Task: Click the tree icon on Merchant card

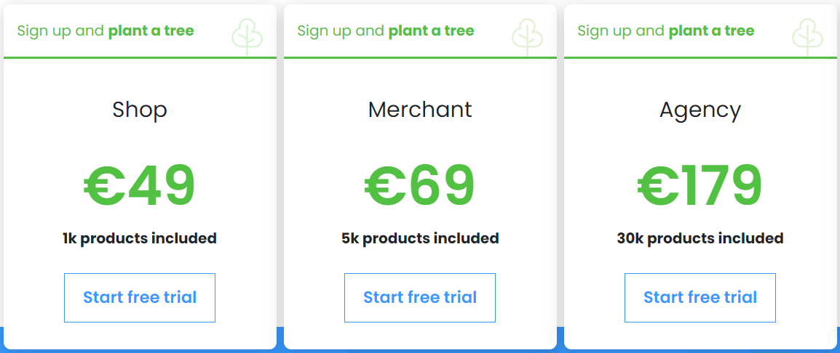Action: point(527,38)
